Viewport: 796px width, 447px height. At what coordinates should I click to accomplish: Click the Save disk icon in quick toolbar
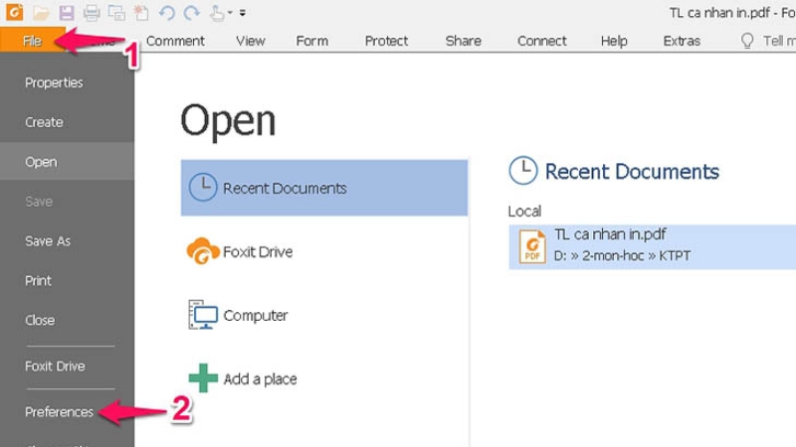point(67,13)
